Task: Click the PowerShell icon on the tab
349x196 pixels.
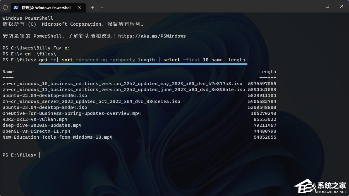Action: click(x=16, y=8)
